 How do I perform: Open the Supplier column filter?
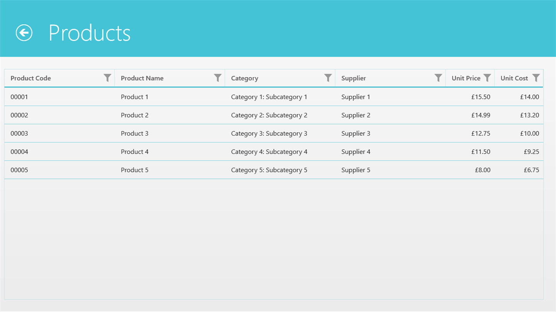click(438, 78)
